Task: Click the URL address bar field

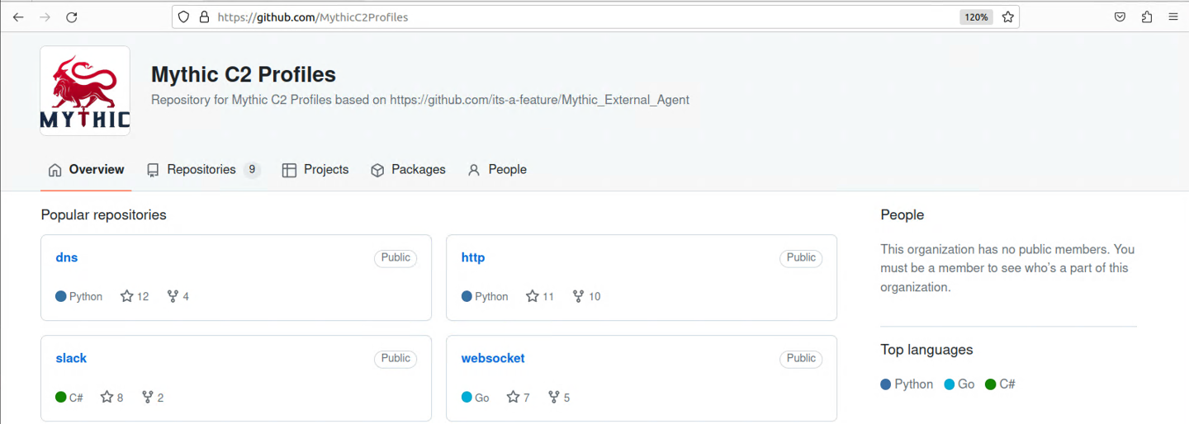Action: [578, 16]
